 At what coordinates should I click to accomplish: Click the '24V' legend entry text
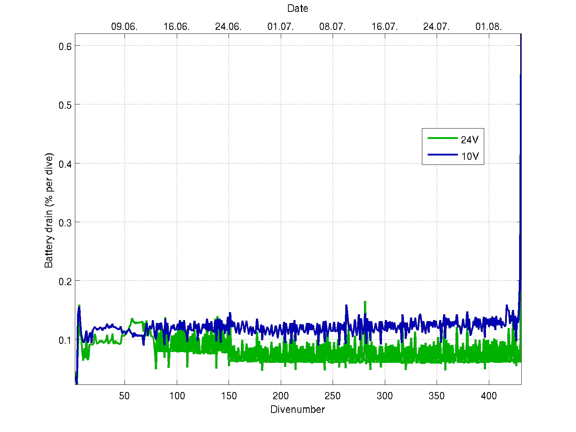pyautogui.click(x=470, y=140)
